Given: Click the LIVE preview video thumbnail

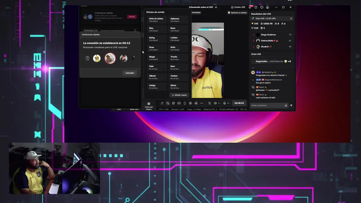Looking at the screenshot, I should (208, 60).
